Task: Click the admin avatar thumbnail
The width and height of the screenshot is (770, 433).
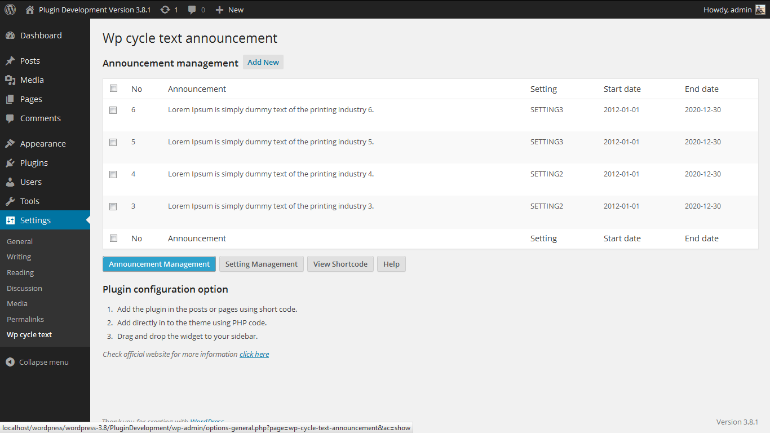Action: coord(760,10)
